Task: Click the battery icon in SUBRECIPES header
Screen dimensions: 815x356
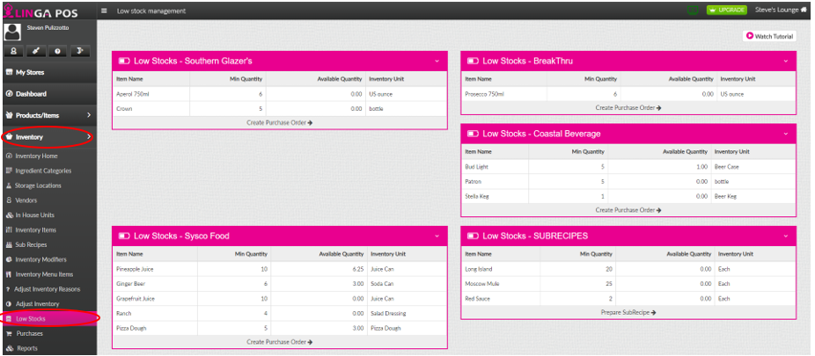Action: [473, 236]
